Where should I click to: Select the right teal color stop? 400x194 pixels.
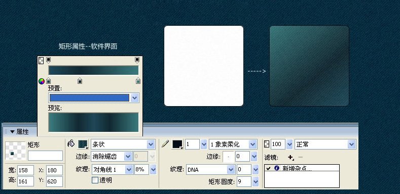[x=138, y=81]
